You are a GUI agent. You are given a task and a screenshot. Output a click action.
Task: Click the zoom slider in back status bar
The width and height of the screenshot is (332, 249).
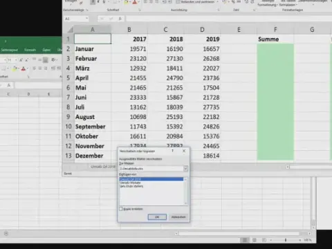click(286, 240)
